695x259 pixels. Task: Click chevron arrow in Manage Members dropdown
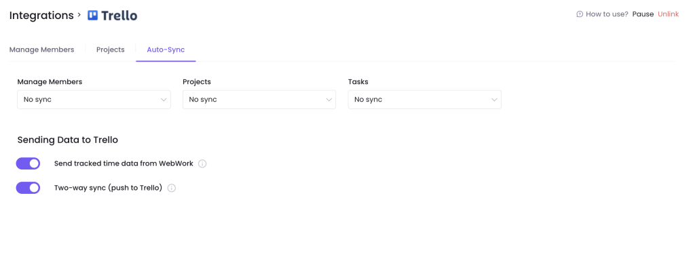point(164,100)
